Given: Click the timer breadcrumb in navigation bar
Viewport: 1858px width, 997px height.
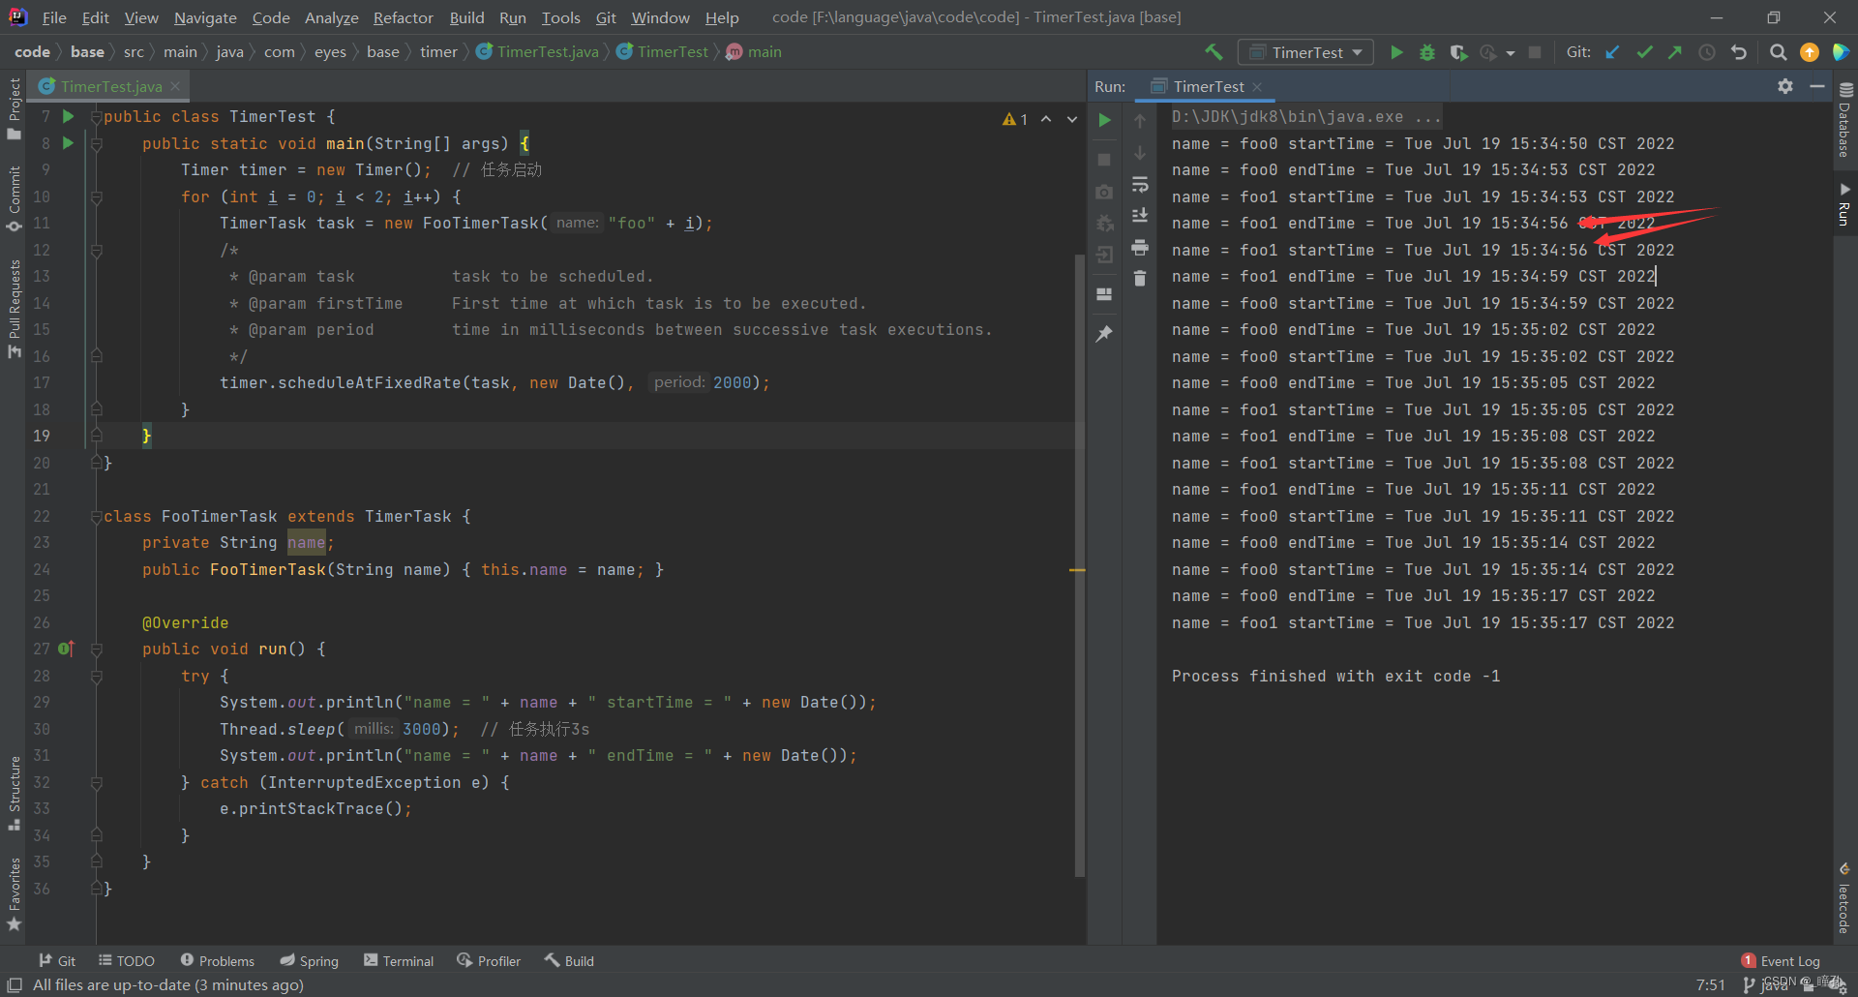Looking at the screenshot, I should pyautogui.click(x=438, y=52).
